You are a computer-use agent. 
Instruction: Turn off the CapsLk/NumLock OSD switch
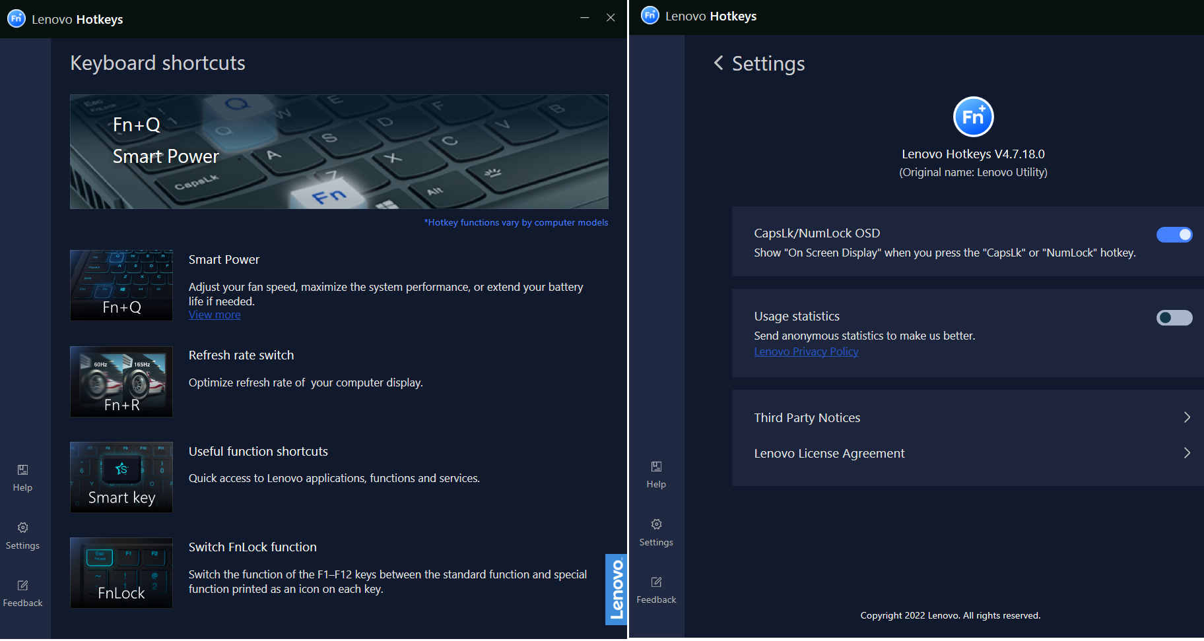coord(1174,234)
